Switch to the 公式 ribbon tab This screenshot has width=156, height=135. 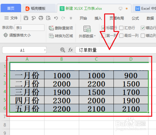[135, 18]
